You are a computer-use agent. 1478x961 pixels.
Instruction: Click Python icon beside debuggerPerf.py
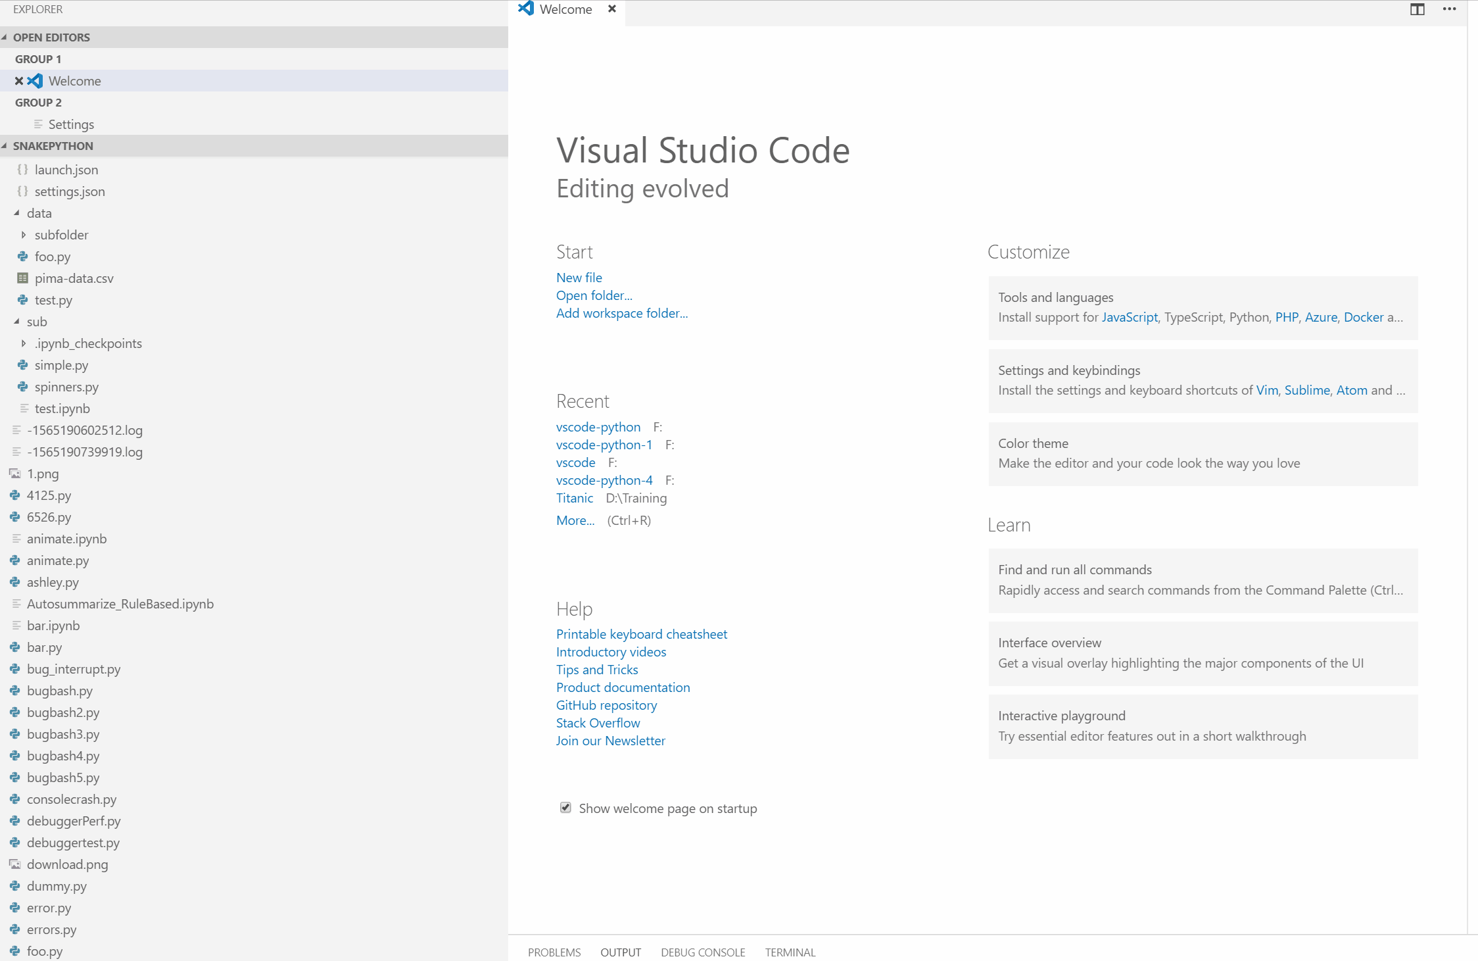click(15, 821)
